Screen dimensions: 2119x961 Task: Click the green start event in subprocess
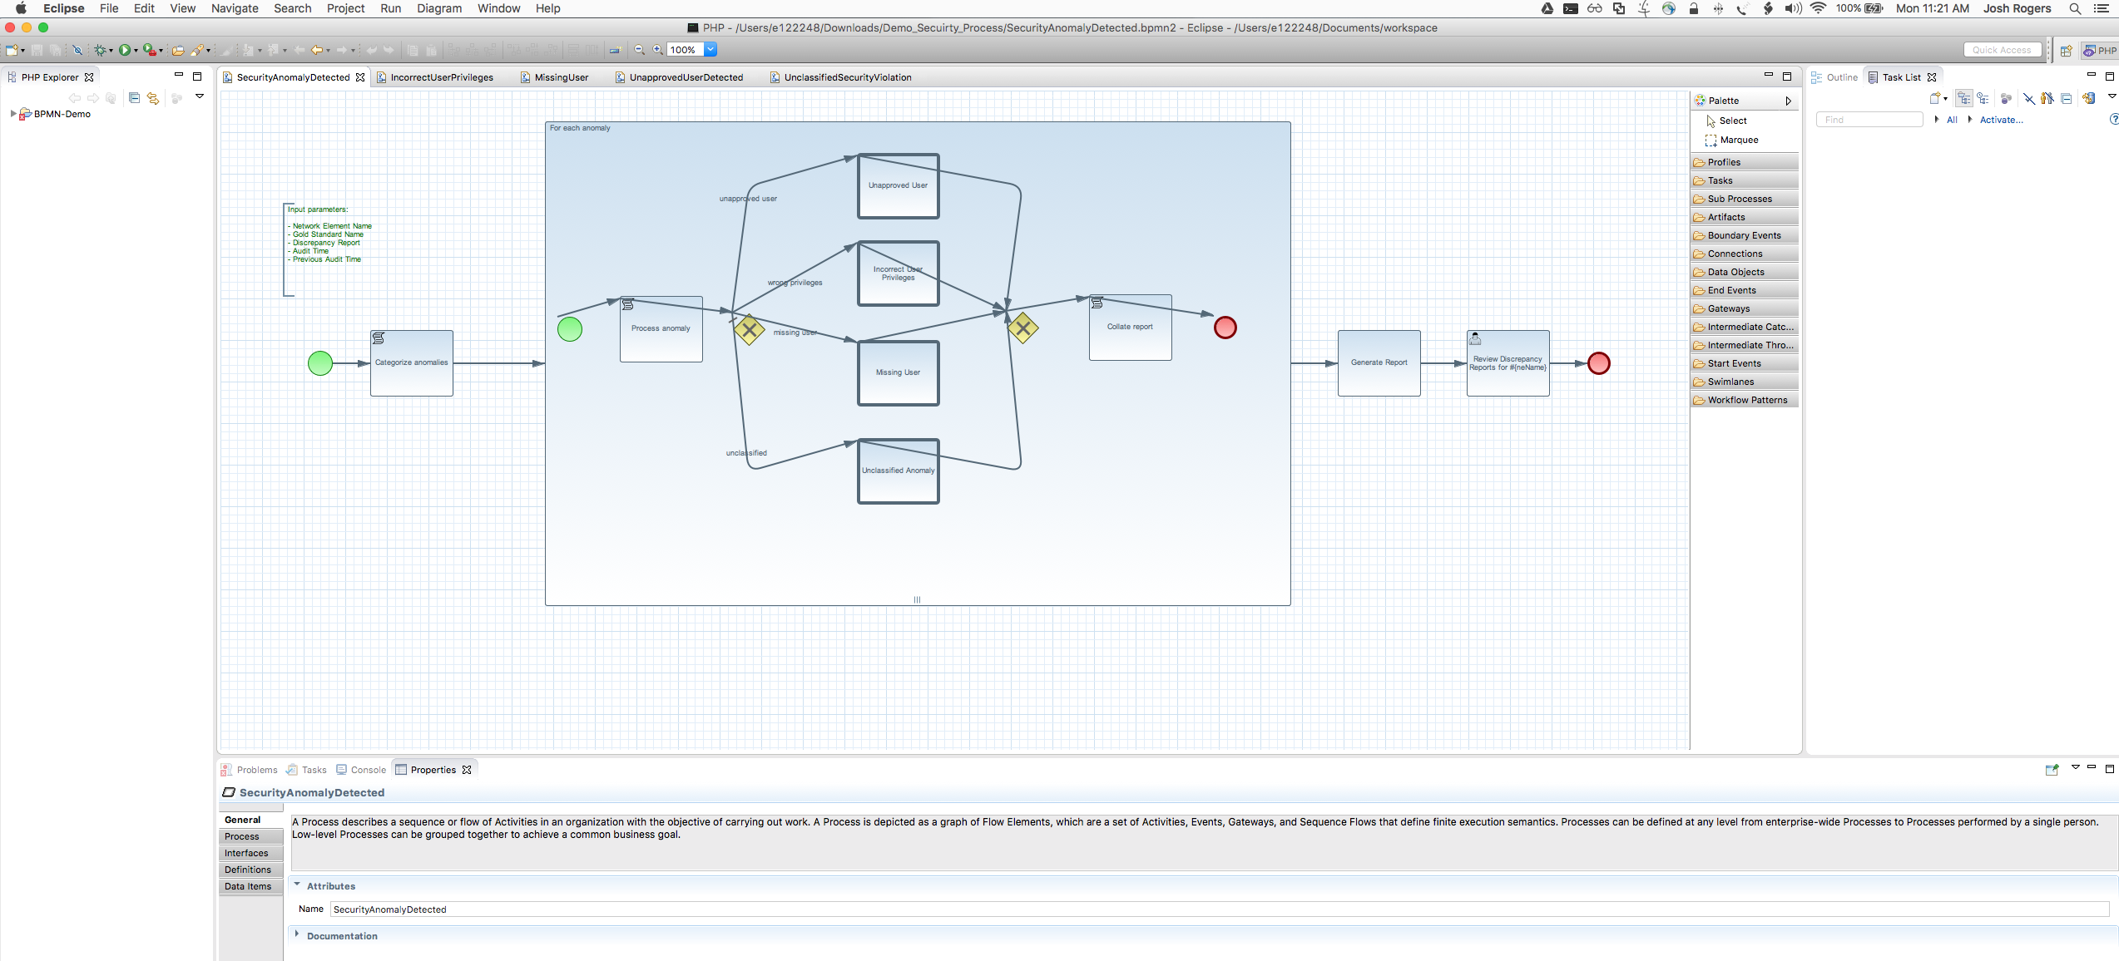[x=570, y=329]
